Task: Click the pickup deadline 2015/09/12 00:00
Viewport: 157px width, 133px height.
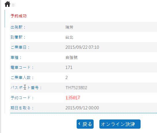Action: [x=82, y=108]
